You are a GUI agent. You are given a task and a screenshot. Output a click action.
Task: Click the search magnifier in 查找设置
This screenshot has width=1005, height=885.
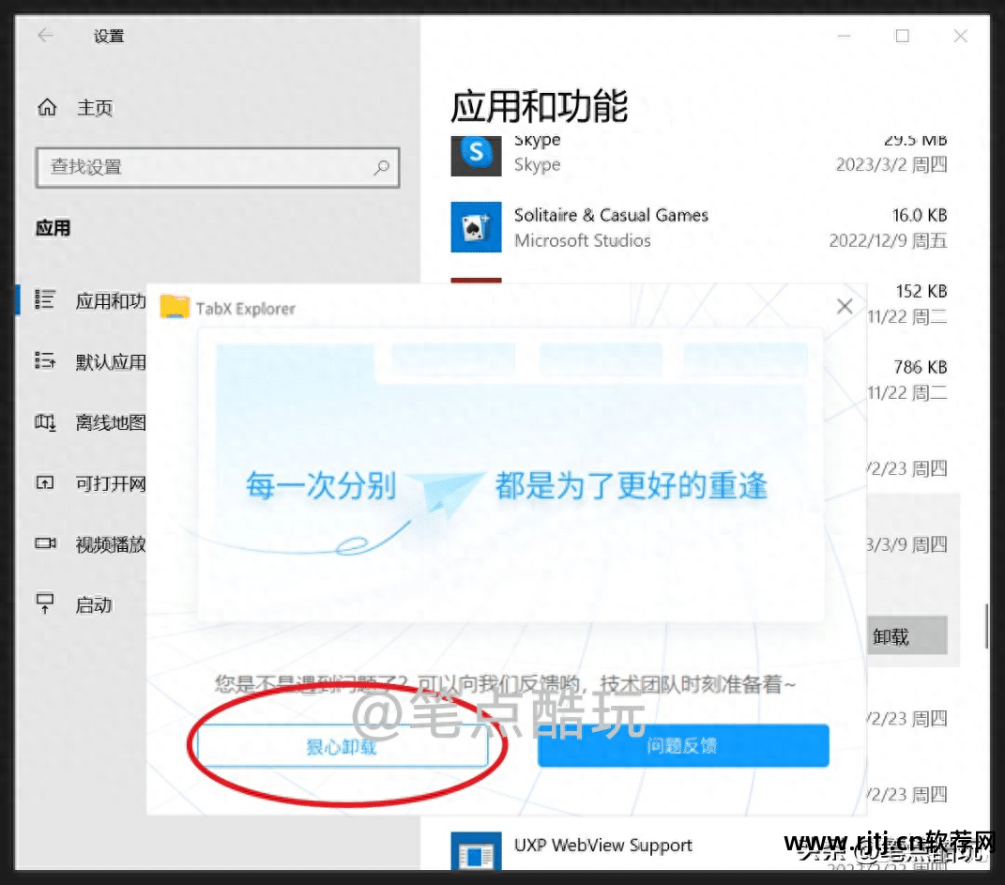[381, 167]
